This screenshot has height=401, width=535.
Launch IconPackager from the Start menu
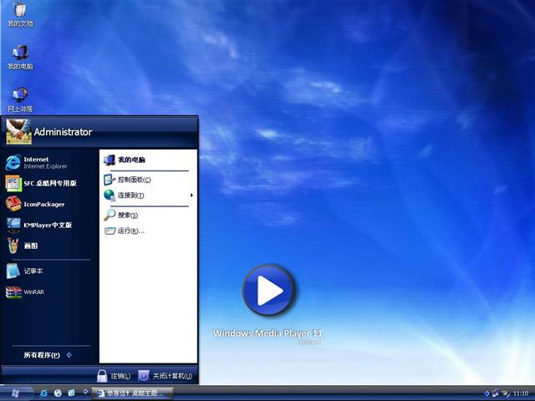click(x=49, y=204)
